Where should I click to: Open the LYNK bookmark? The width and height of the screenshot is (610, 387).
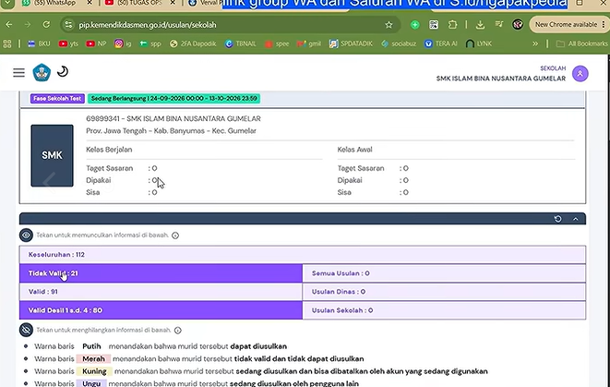(479, 43)
